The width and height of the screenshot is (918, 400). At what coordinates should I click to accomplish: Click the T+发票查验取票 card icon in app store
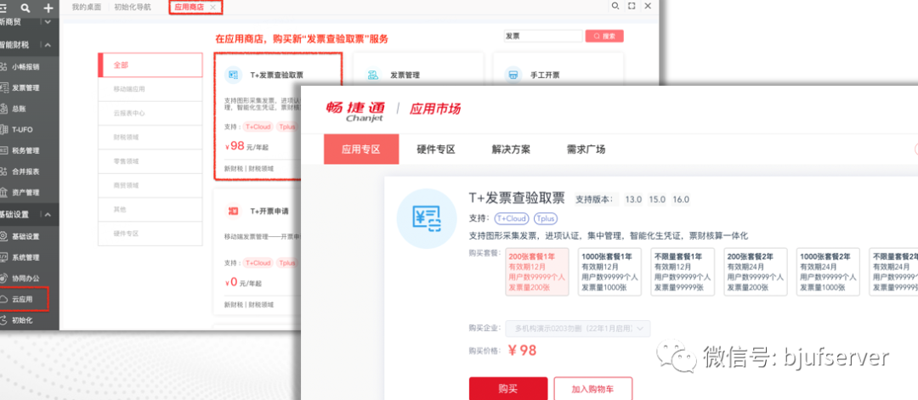pyautogui.click(x=234, y=75)
